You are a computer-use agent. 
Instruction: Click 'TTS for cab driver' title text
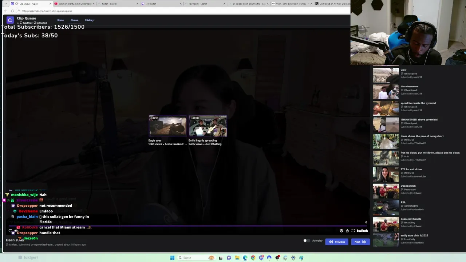411,169
